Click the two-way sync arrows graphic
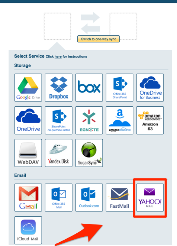 [90, 23]
